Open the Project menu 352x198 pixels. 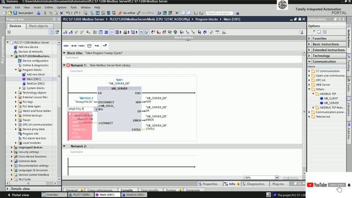[x=7, y=7]
